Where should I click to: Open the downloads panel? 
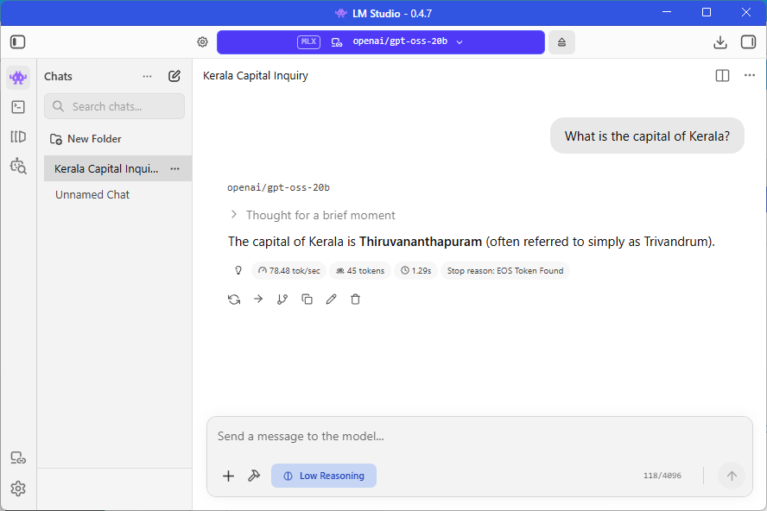pyautogui.click(x=719, y=42)
